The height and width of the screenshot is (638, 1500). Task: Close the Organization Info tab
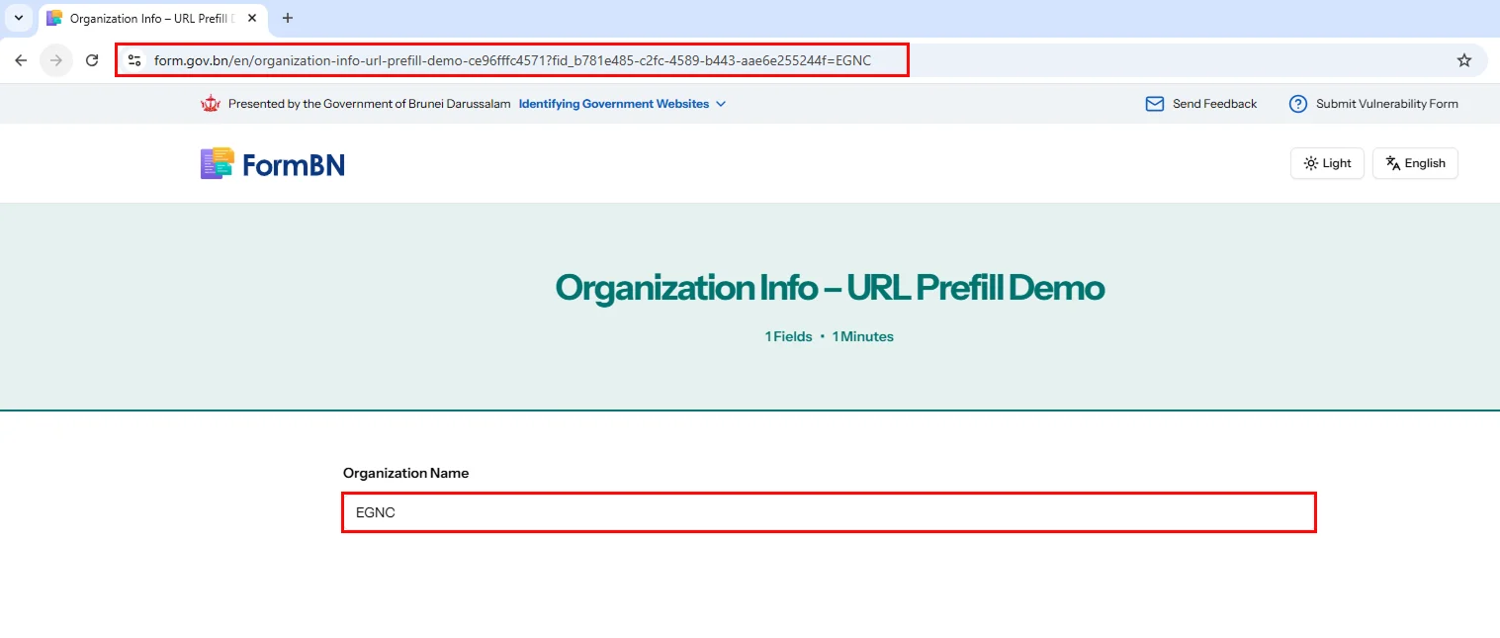pos(252,19)
